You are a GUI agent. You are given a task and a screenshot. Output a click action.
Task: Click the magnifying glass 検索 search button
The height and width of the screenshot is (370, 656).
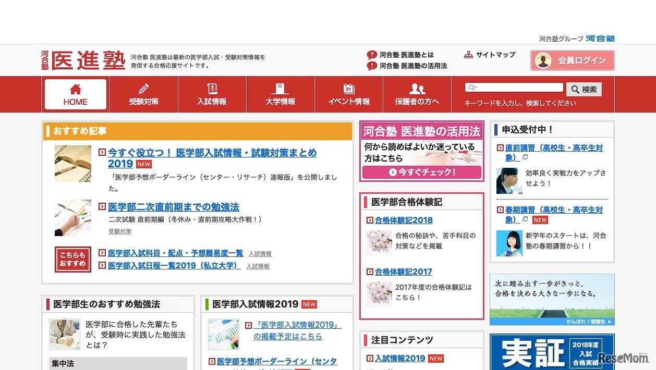584,89
